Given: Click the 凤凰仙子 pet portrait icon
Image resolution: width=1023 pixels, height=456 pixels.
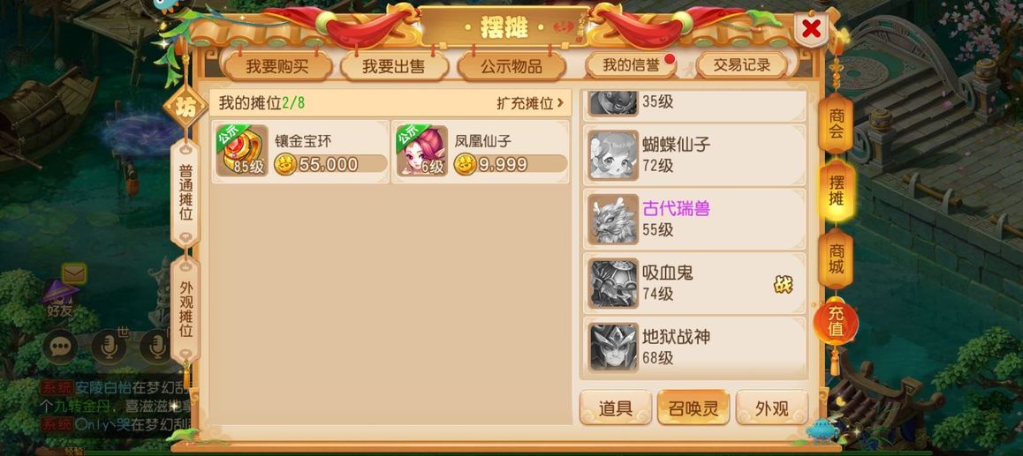Looking at the screenshot, I should point(422,151).
